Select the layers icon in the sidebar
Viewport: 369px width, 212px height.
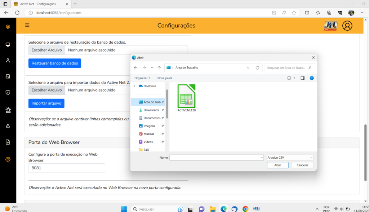(x=8, y=26)
